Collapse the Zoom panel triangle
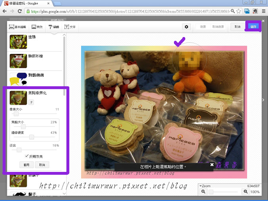Image resolution: width=268 pixels, height=201 pixels. point(201,186)
